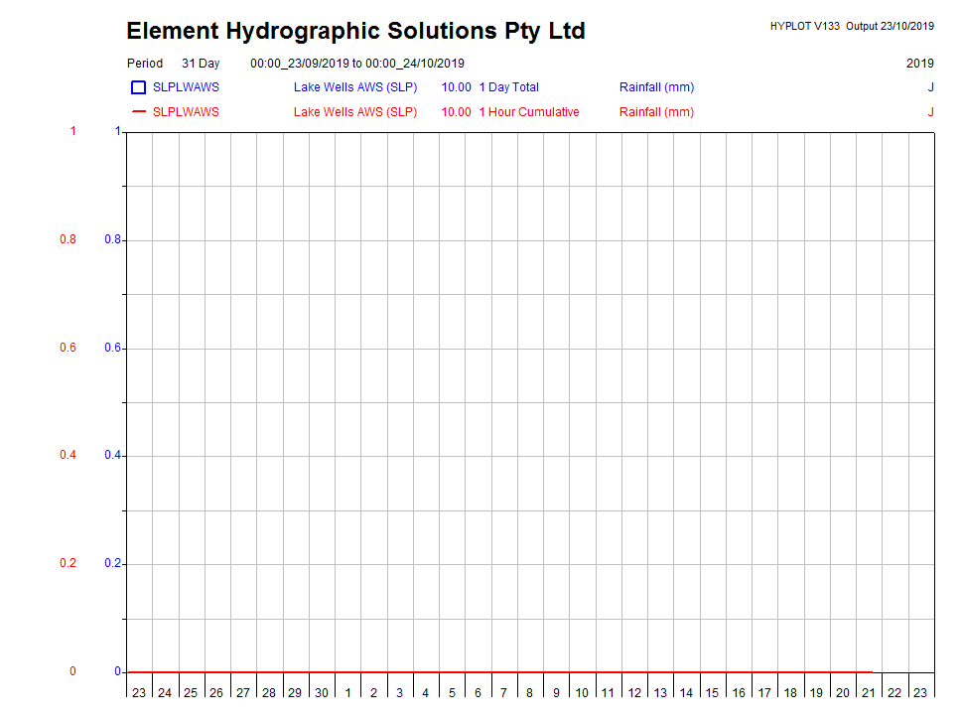Click the date range 23/09/2019 to 24/10/2019
961x721 pixels.
356,64
